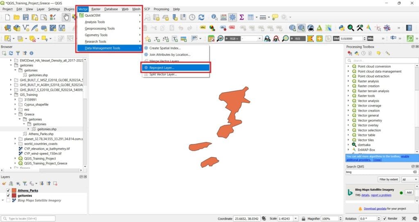Open the Raster menu
Viewport: 419px width, 222px height.
tap(96, 9)
